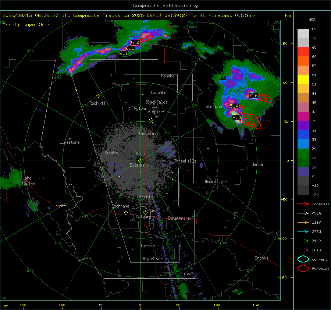Click the cyan 27ZW arrow in legend

pos(303,232)
